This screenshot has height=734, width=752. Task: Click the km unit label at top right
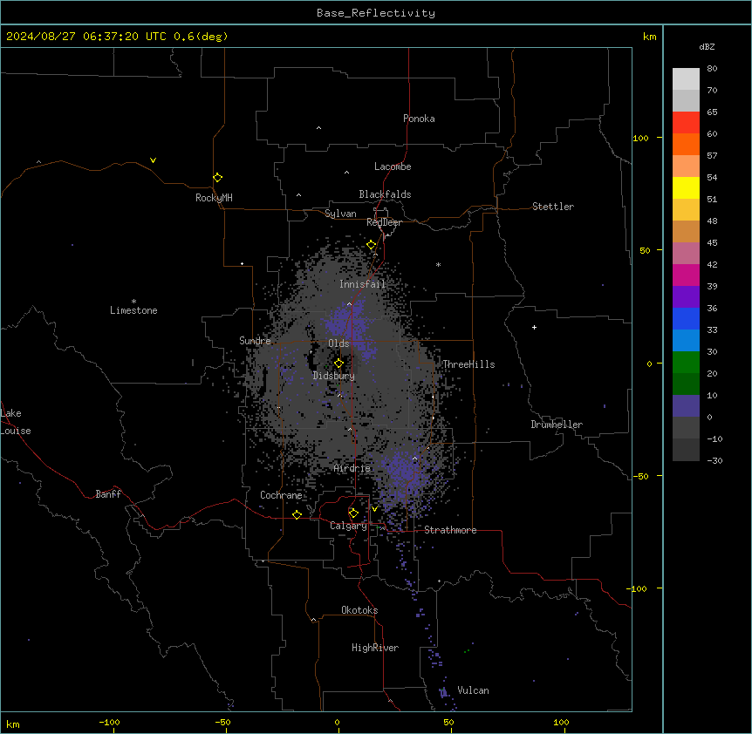650,37
